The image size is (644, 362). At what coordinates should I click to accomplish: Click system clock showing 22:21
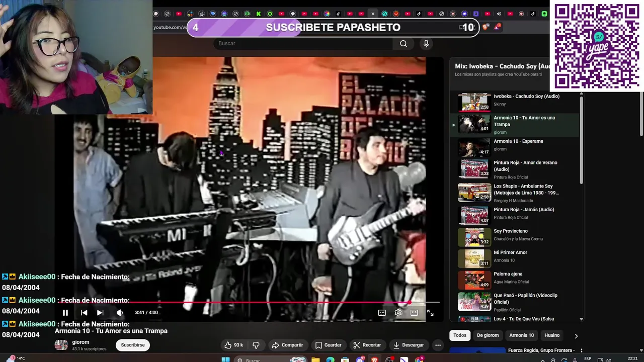632,358
